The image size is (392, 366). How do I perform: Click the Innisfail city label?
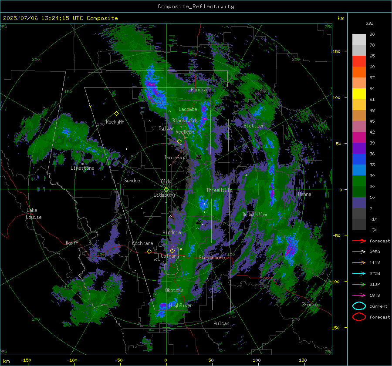(x=176, y=158)
